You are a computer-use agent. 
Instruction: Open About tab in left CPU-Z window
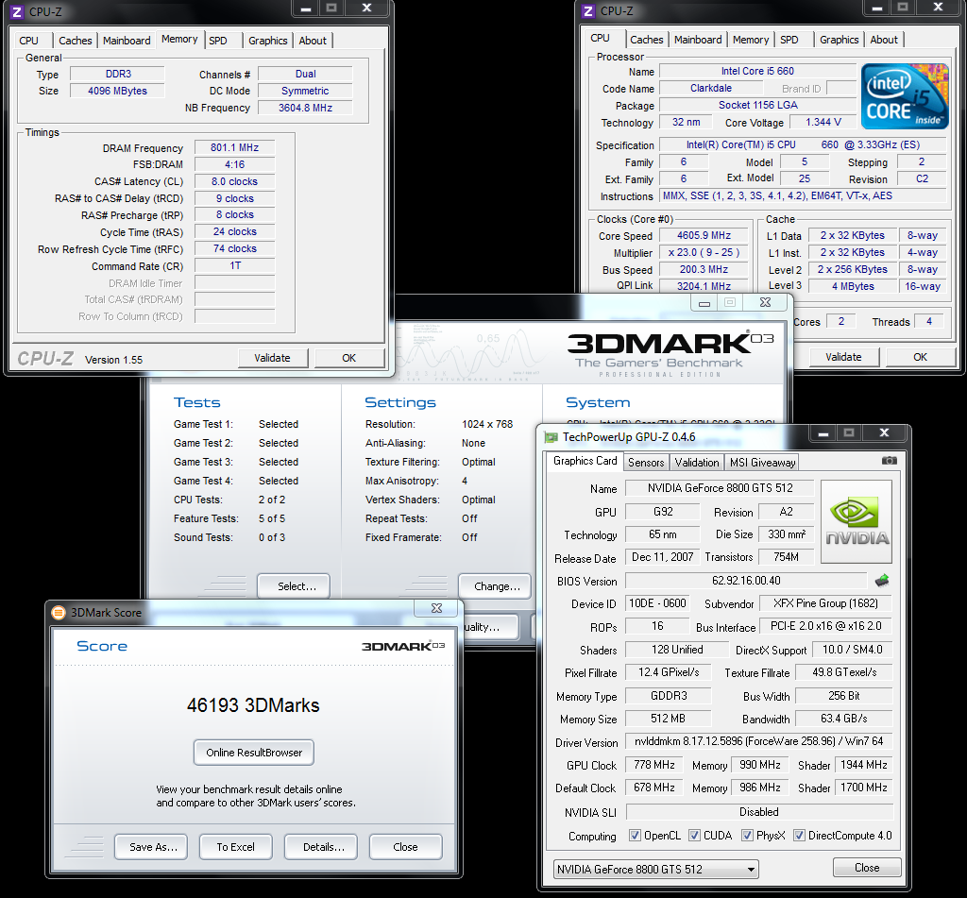tap(313, 41)
